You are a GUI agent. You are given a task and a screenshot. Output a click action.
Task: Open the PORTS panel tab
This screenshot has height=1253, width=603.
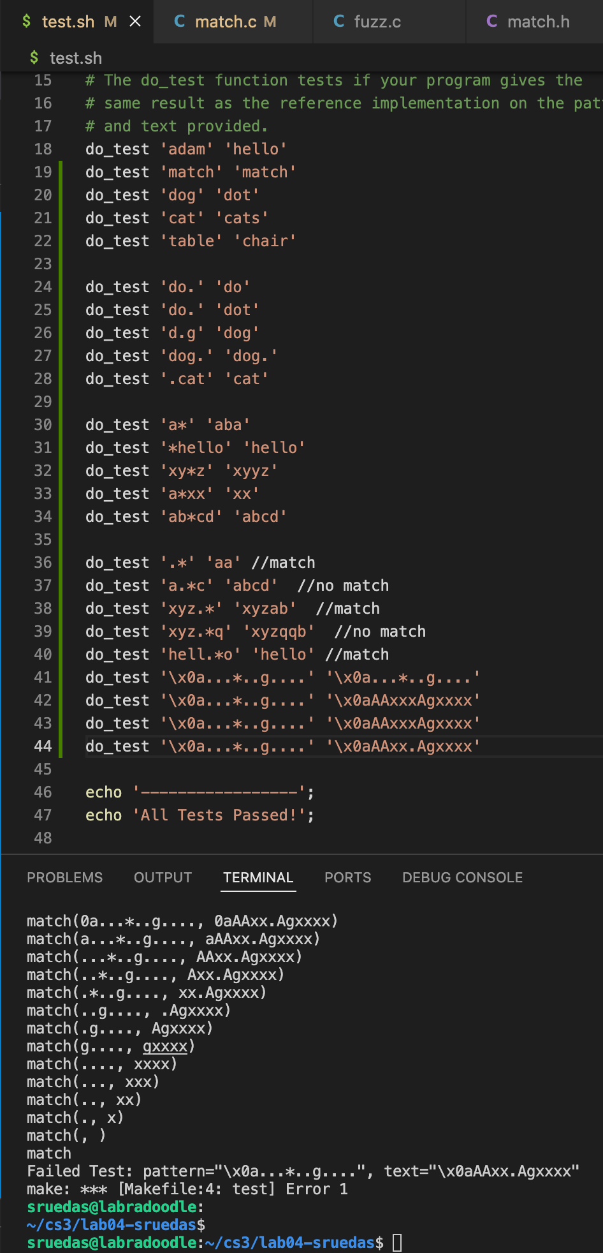[347, 878]
